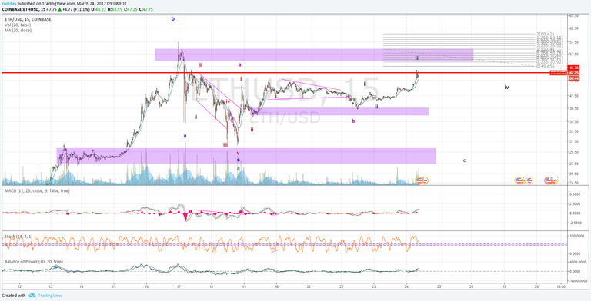
Task: Click date 27 on the time axis
Action: [x=504, y=286]
